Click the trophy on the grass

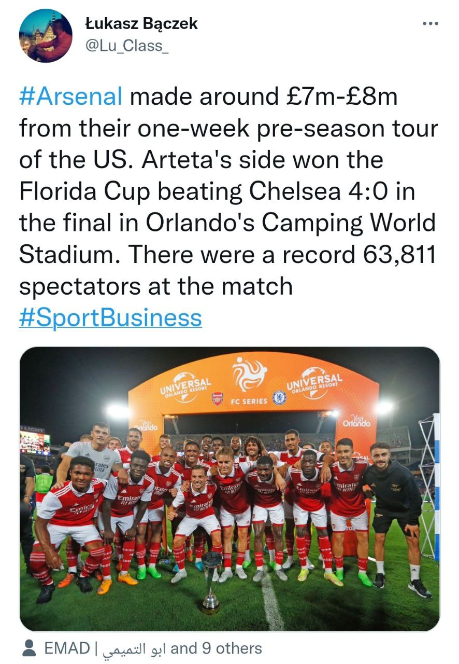click(x=211, y=581)
